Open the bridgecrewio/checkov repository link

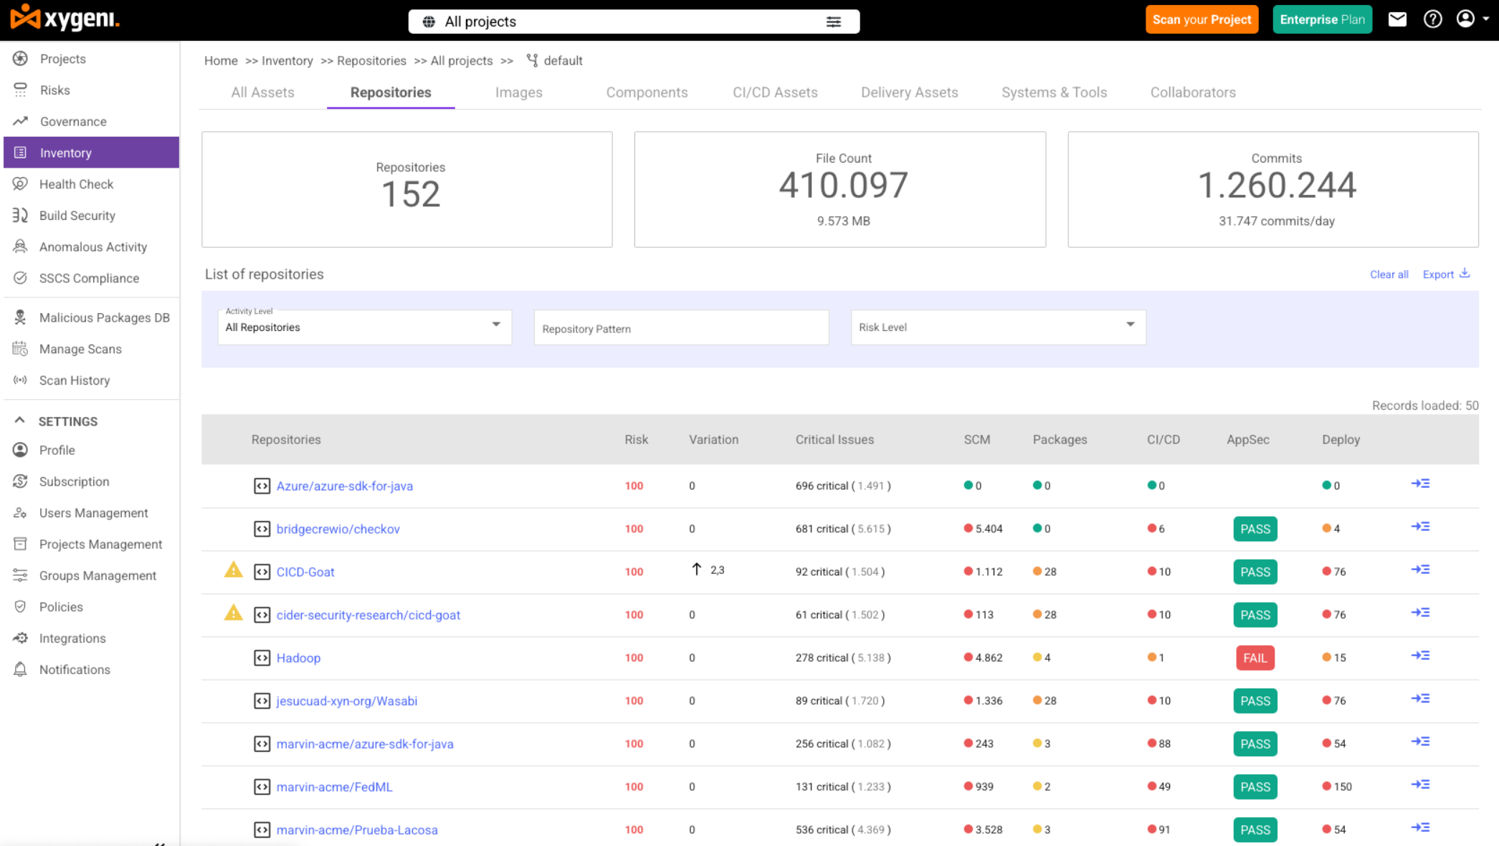pos(338,529)
